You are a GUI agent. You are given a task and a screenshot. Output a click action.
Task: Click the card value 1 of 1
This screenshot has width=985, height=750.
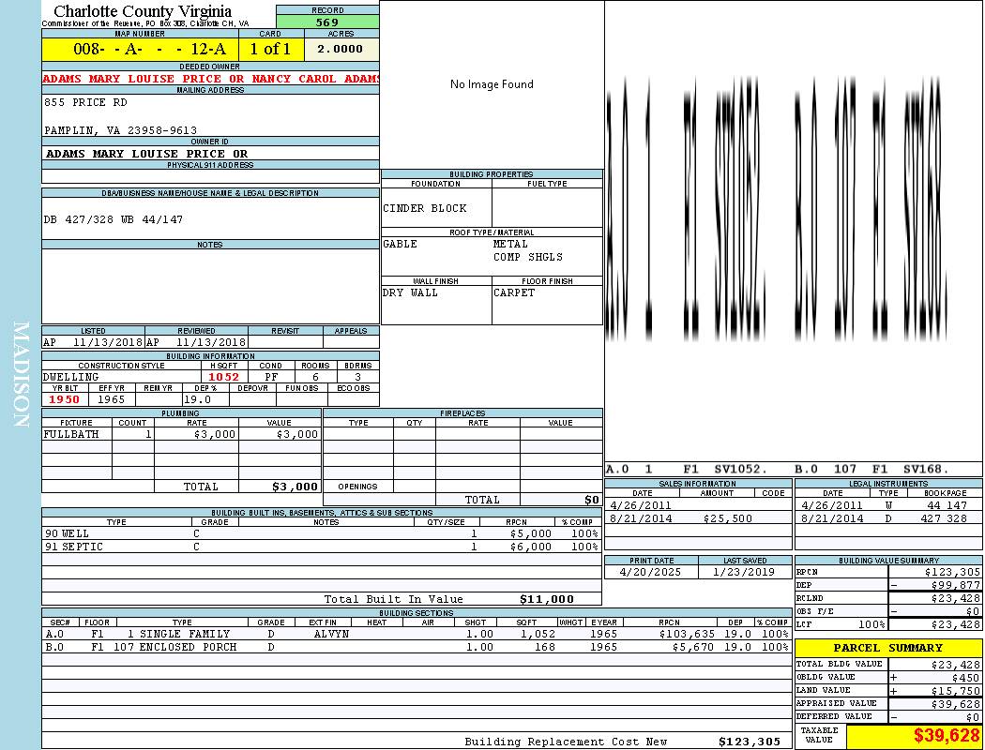271,49
